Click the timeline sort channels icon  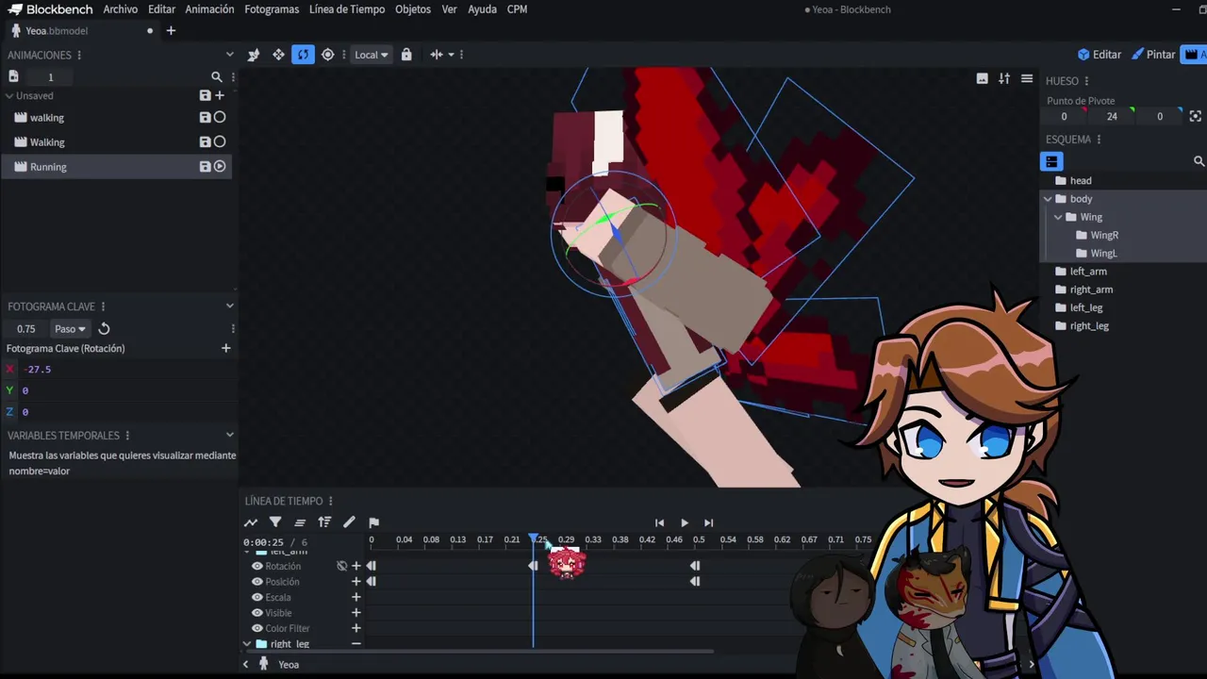324,522
